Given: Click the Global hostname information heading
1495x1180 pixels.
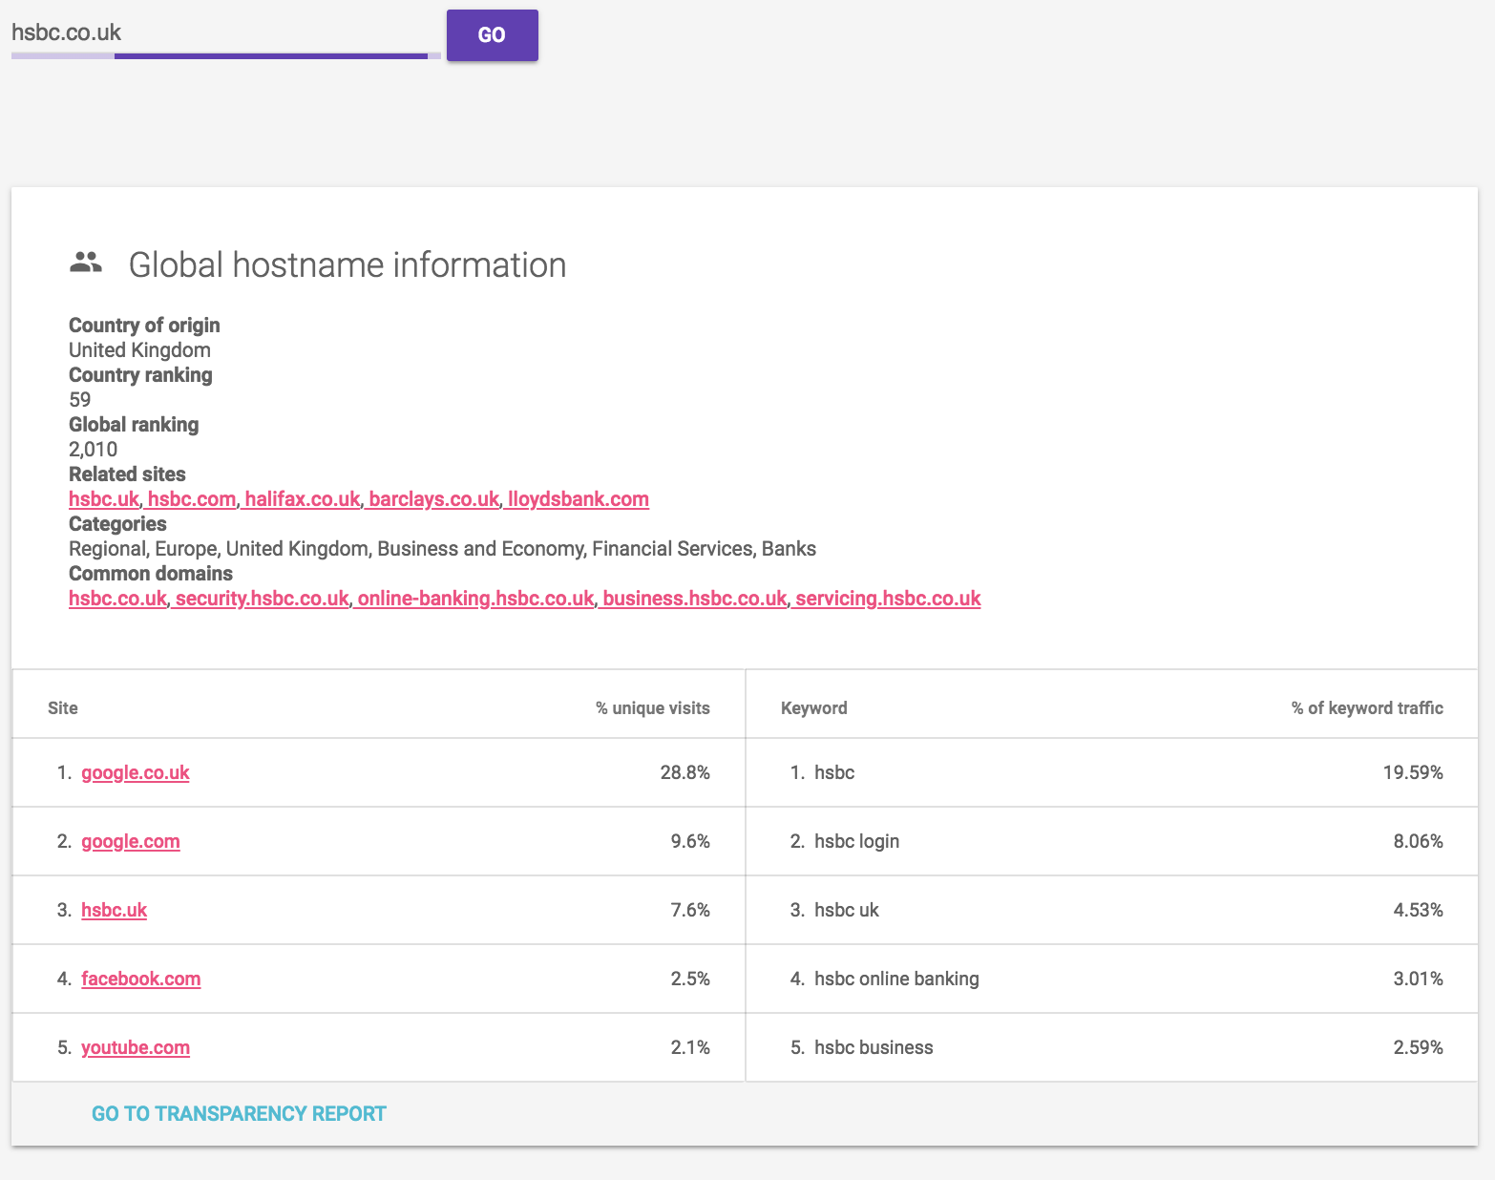Looking at the screenshot, I should click(347, 264).
